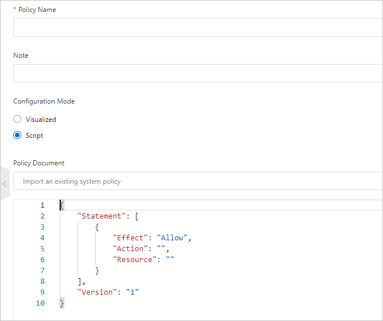The image size is (383, 321).
Task: Click the "Effect" key on line 4
Action: click(x=130, y=238)
